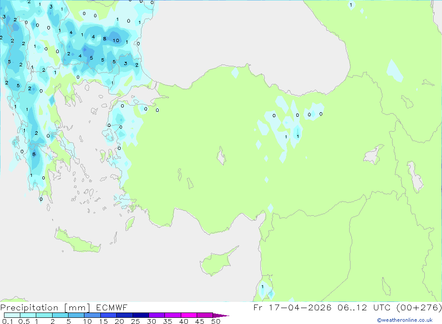
Task: Click the 20–25 mm legend color box
Action: click(124, 315)
